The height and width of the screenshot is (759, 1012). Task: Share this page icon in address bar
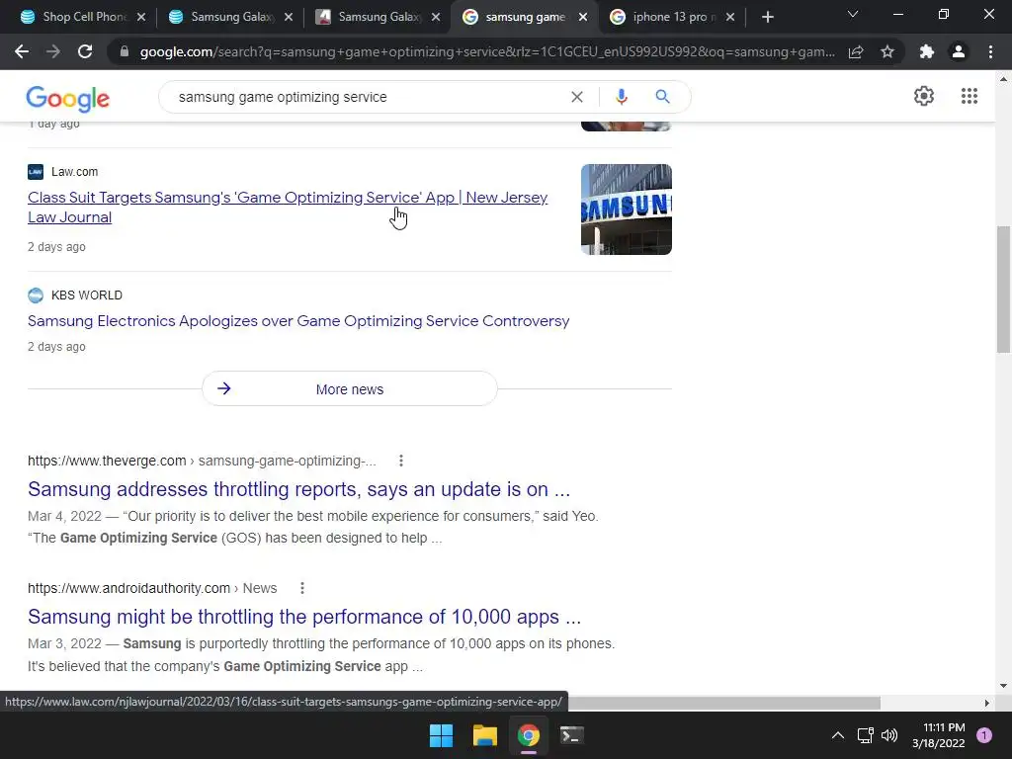pyautogui.click(x=856, y=51)
